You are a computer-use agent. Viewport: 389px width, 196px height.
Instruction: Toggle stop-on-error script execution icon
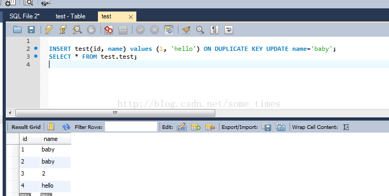[x=108, y=30]
